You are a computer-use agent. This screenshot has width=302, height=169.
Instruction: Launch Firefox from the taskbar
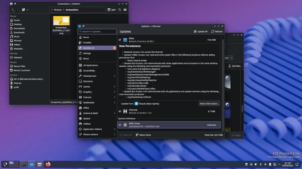coord(48,164)
